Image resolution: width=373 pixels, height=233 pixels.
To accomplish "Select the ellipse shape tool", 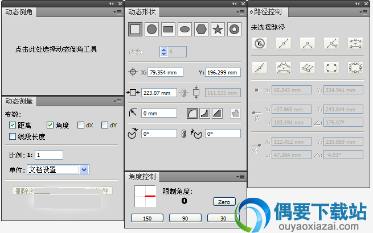I will coord(185,30).
